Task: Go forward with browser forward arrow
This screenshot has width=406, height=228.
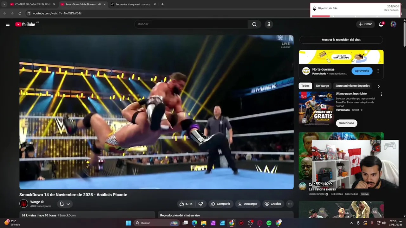Action: click(x=12, y=13)
